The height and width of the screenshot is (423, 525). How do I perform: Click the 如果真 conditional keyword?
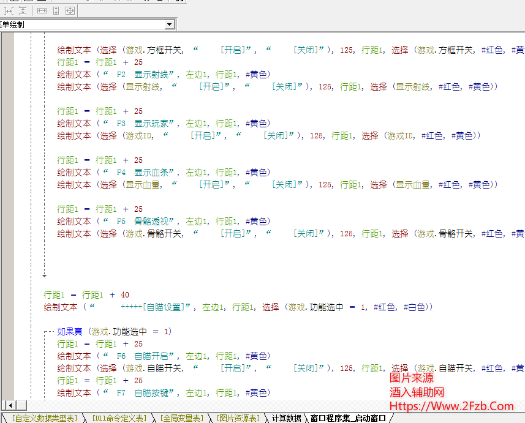coord(70,331)
